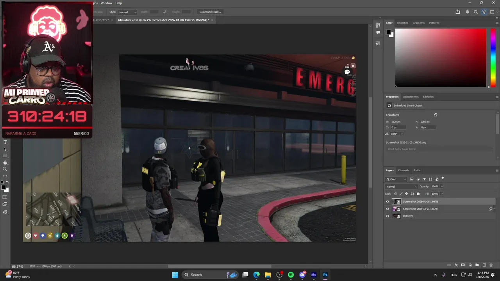This screenshot has height=281, width=500.
Task: Filter layers by type layer icon
Action: point(424,179)
